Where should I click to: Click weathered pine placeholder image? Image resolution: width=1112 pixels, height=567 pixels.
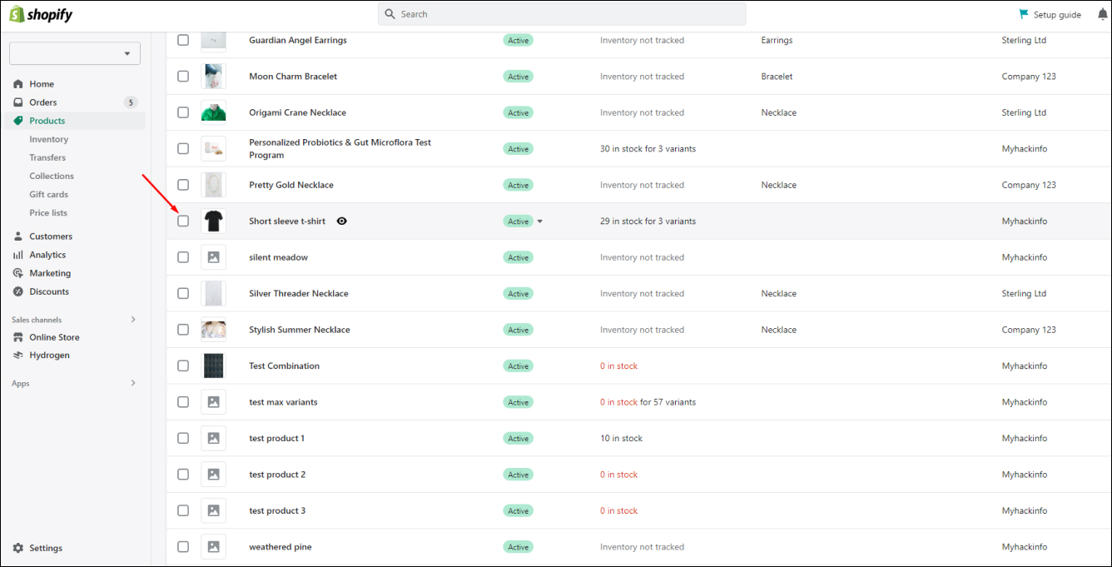pos(213,547)
